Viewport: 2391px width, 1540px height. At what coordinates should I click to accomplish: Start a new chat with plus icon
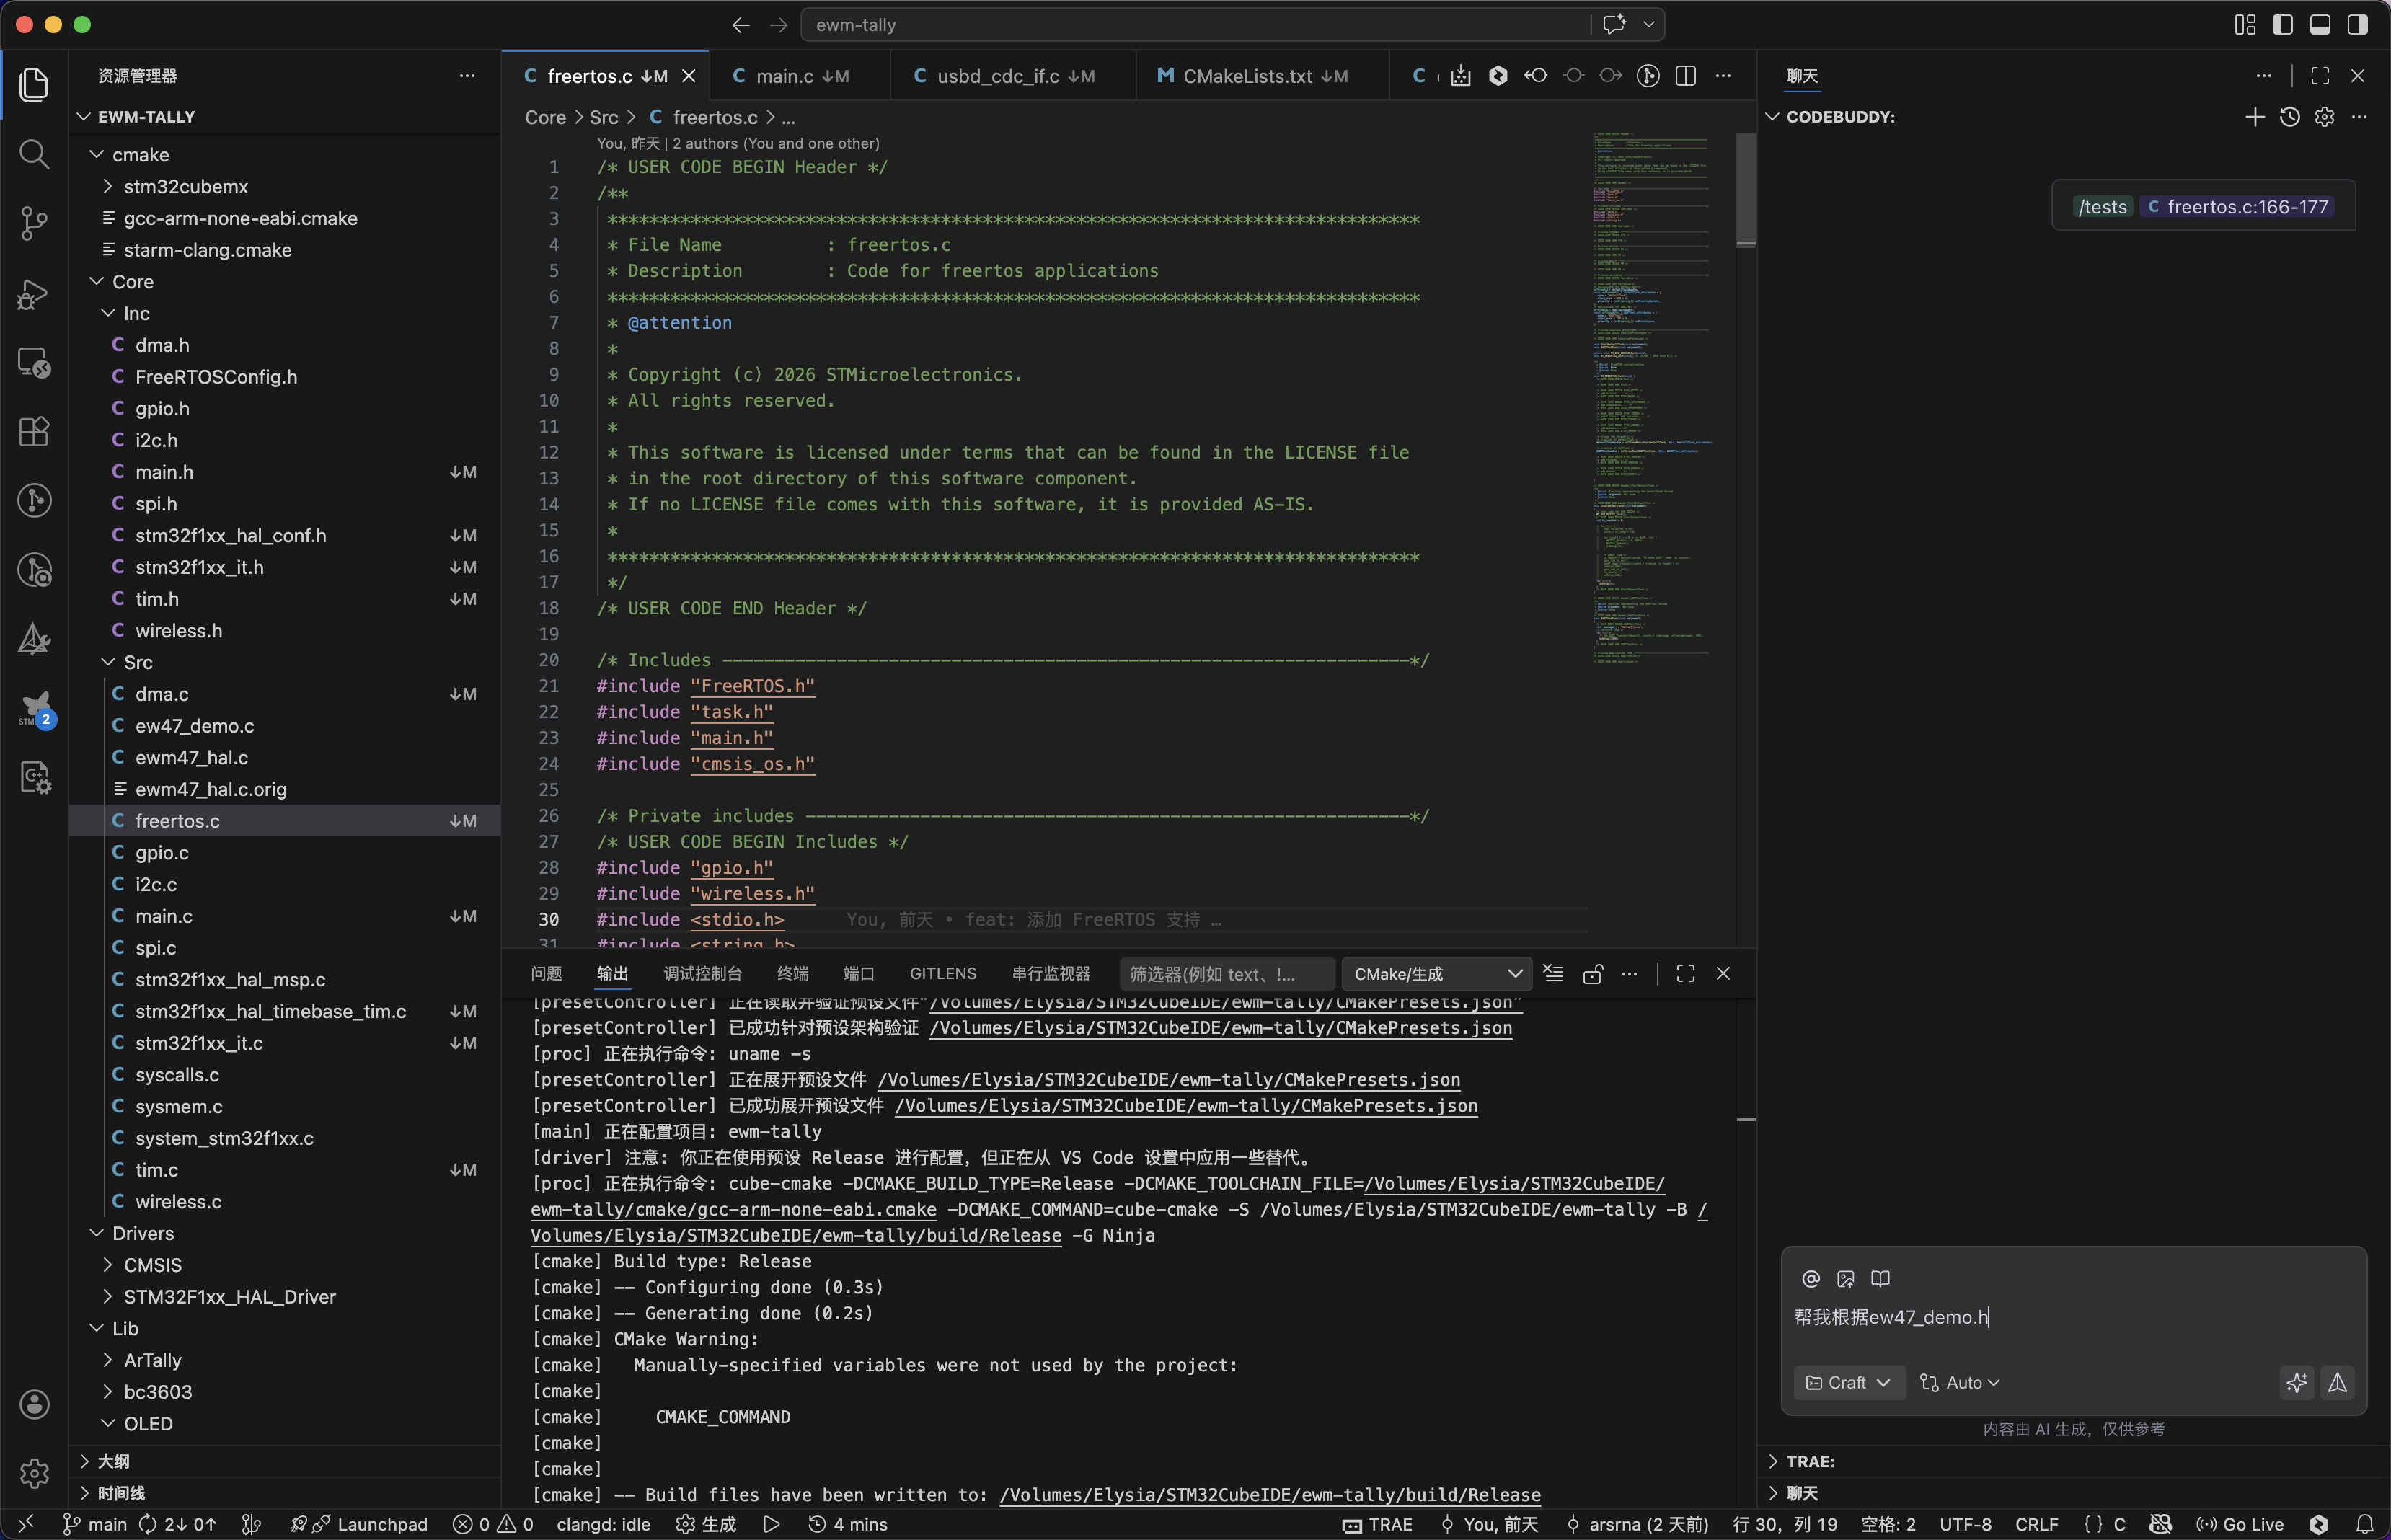tap(2254, 117)
